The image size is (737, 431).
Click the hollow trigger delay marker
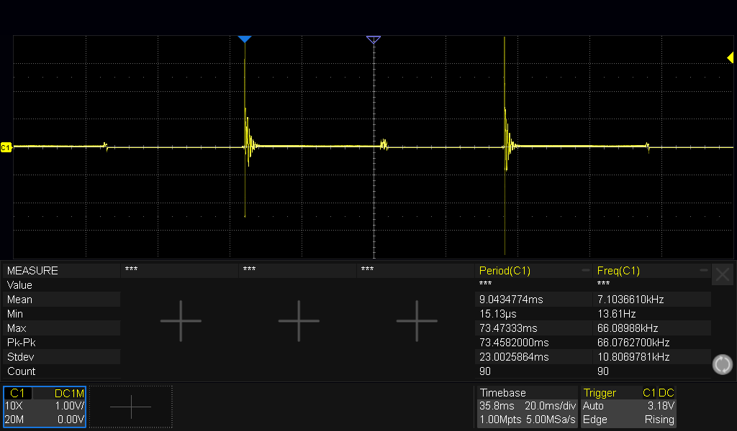pyautogui.click(x=373, y=40)
